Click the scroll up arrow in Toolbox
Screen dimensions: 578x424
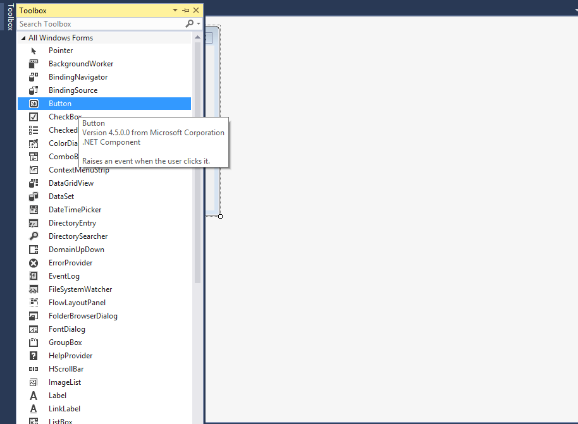197,37
